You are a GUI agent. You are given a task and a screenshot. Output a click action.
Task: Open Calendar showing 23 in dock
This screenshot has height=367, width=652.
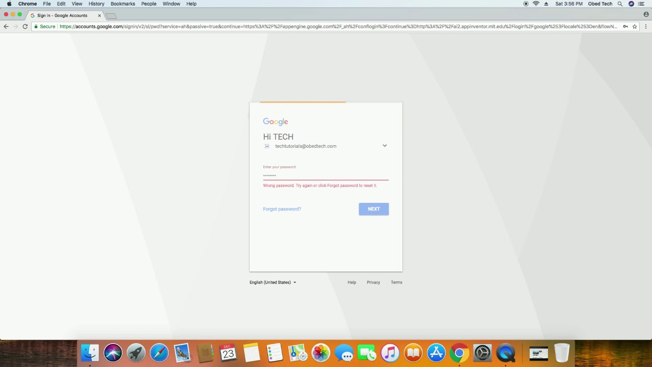[228, 353]
